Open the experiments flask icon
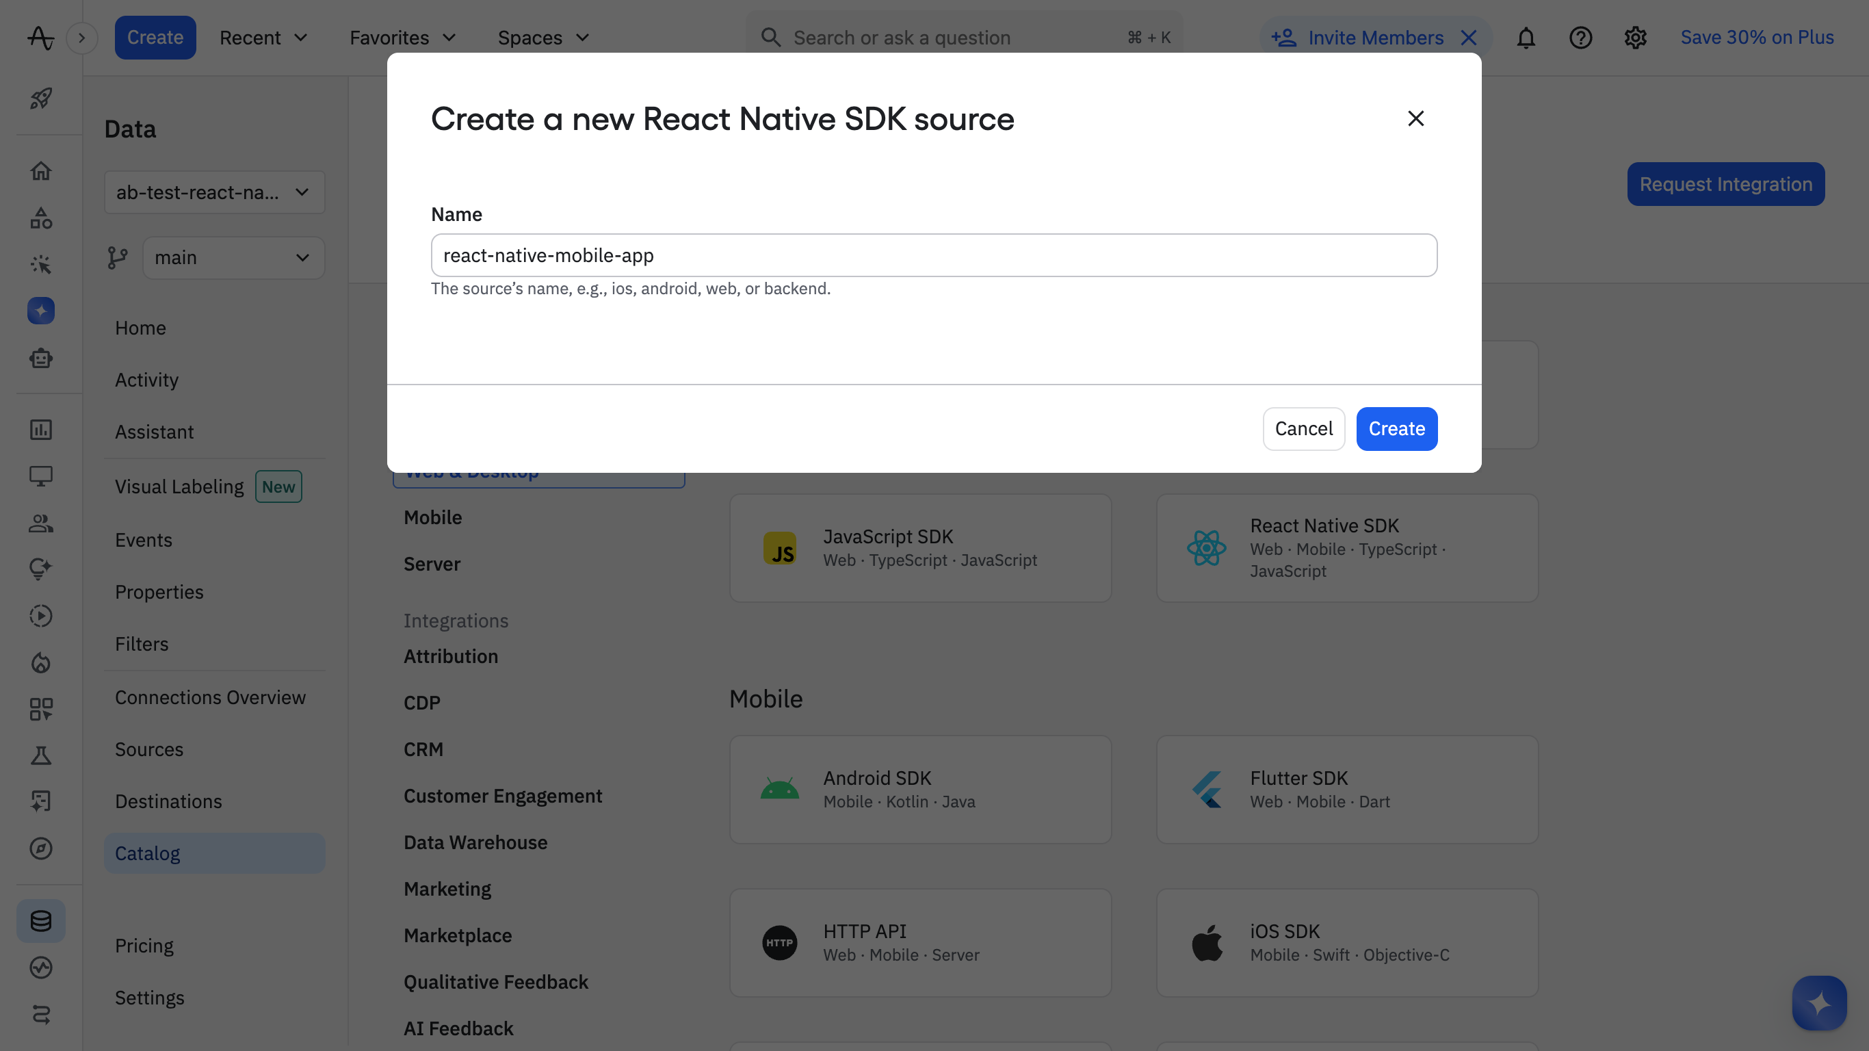The image size is (1869, 1051). tap(41, 755)
